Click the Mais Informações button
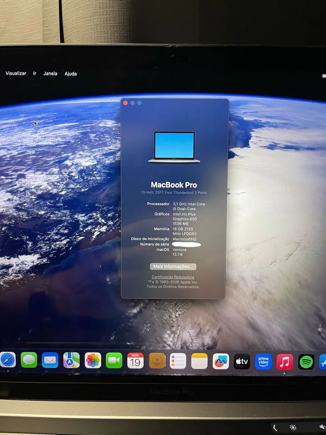Image resolution: width=326 pixels, height=435 pixels. (173, 266)
